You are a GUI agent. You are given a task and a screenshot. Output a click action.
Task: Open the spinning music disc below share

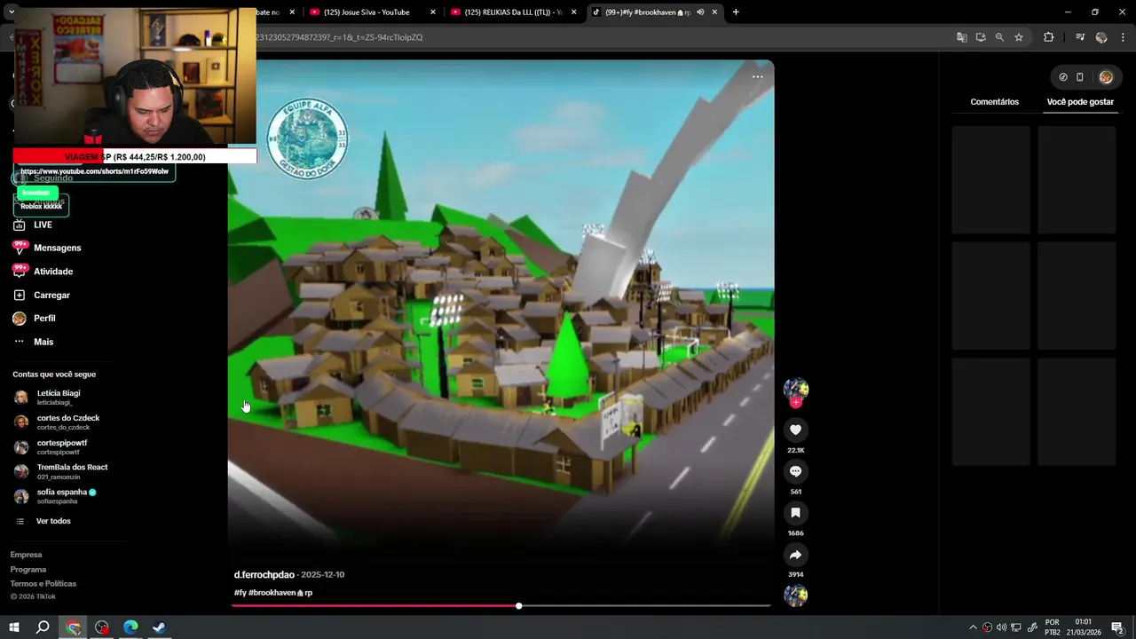pyautogui.click(x=795, y=596)
